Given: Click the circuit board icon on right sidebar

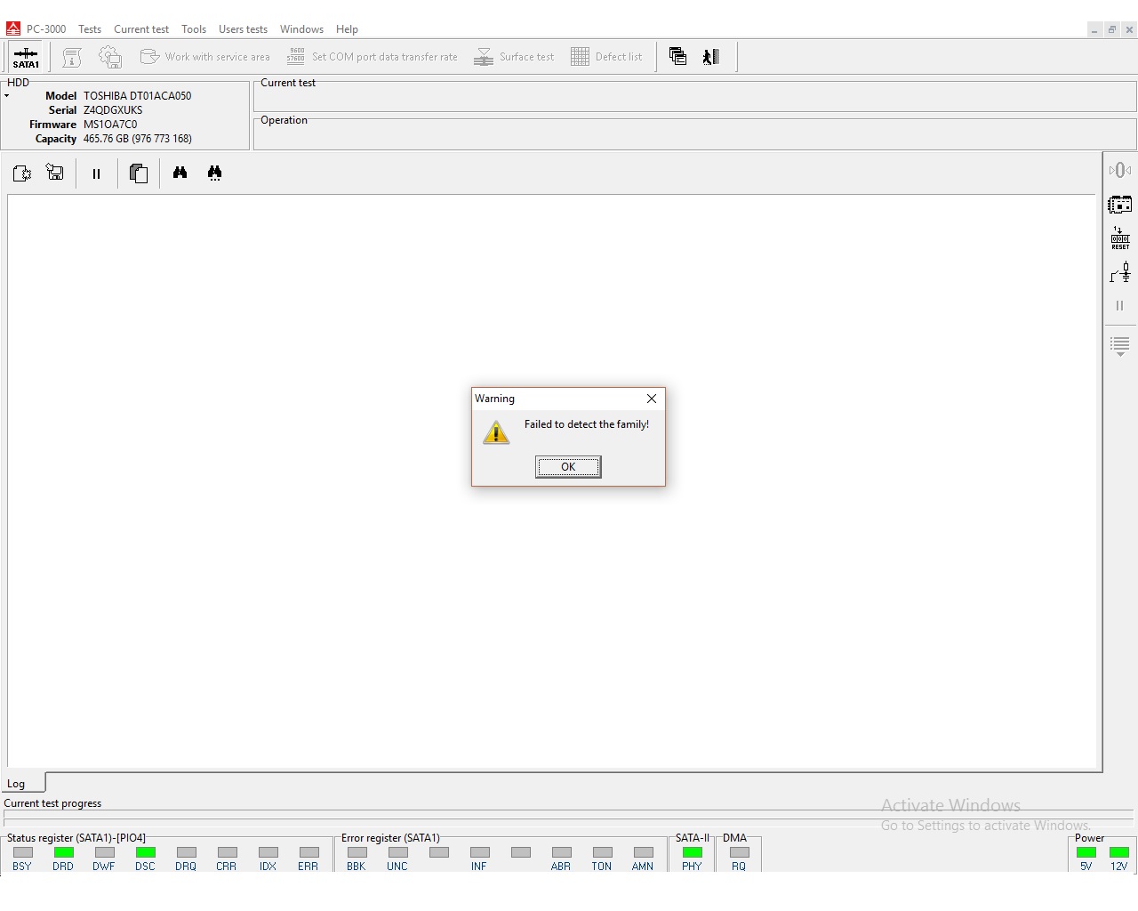Looking at the screenshot, I should tap(1120, 205).
